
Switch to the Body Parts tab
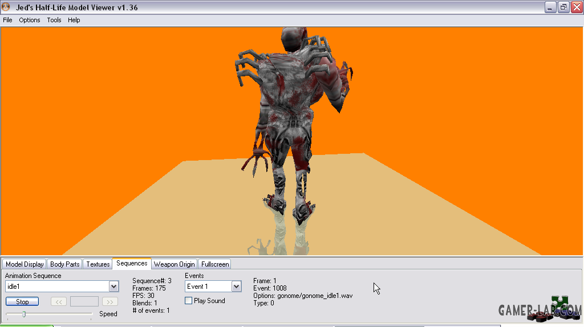(x=65, y=264)
